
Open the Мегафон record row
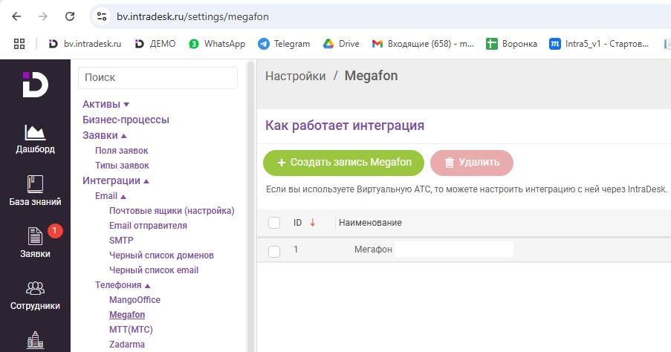point(464,250)
